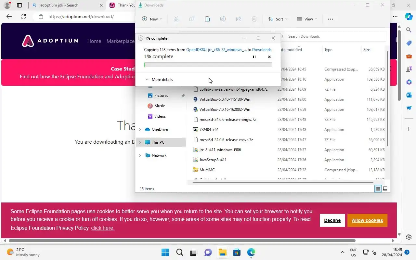Open Edge sidebar Search icon
Viewport: 416px width, 260px height.
tap(409, 30)
